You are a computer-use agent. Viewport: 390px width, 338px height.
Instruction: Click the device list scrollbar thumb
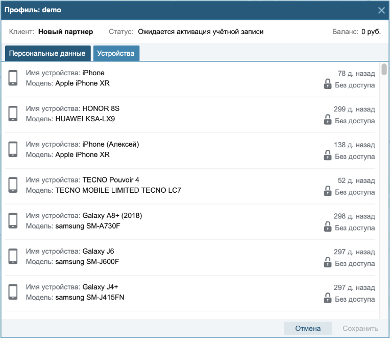tap(384, 69)
